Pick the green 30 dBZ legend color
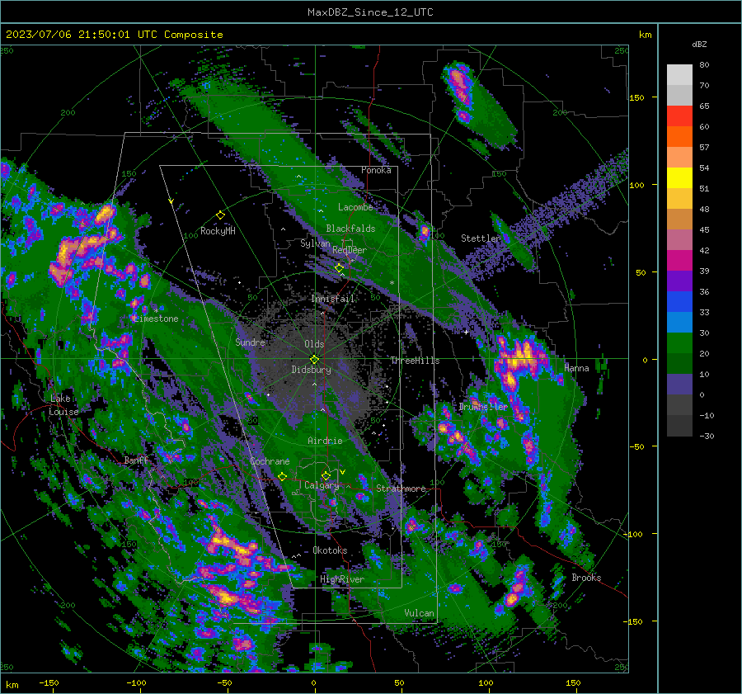The width and height of the screenshot is (742, 694). 679,342
